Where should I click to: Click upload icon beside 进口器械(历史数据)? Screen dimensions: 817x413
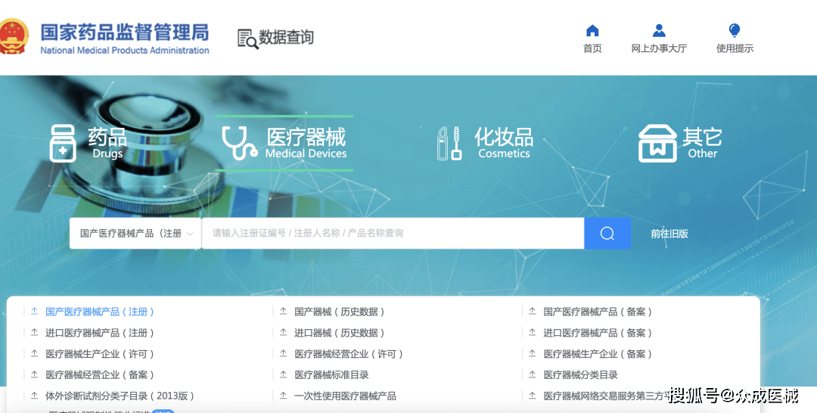284,332
